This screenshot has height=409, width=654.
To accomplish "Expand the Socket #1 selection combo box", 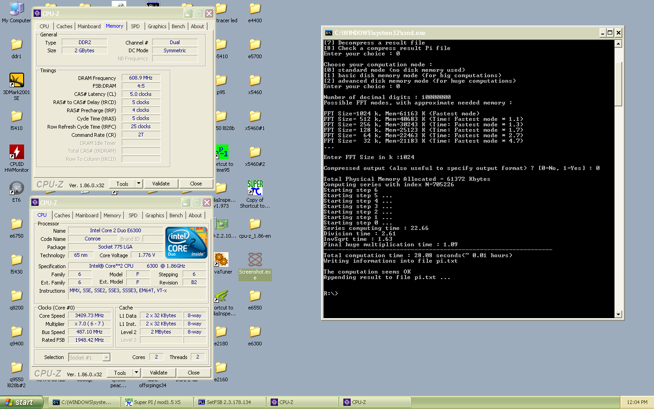I will pos(89,358).
